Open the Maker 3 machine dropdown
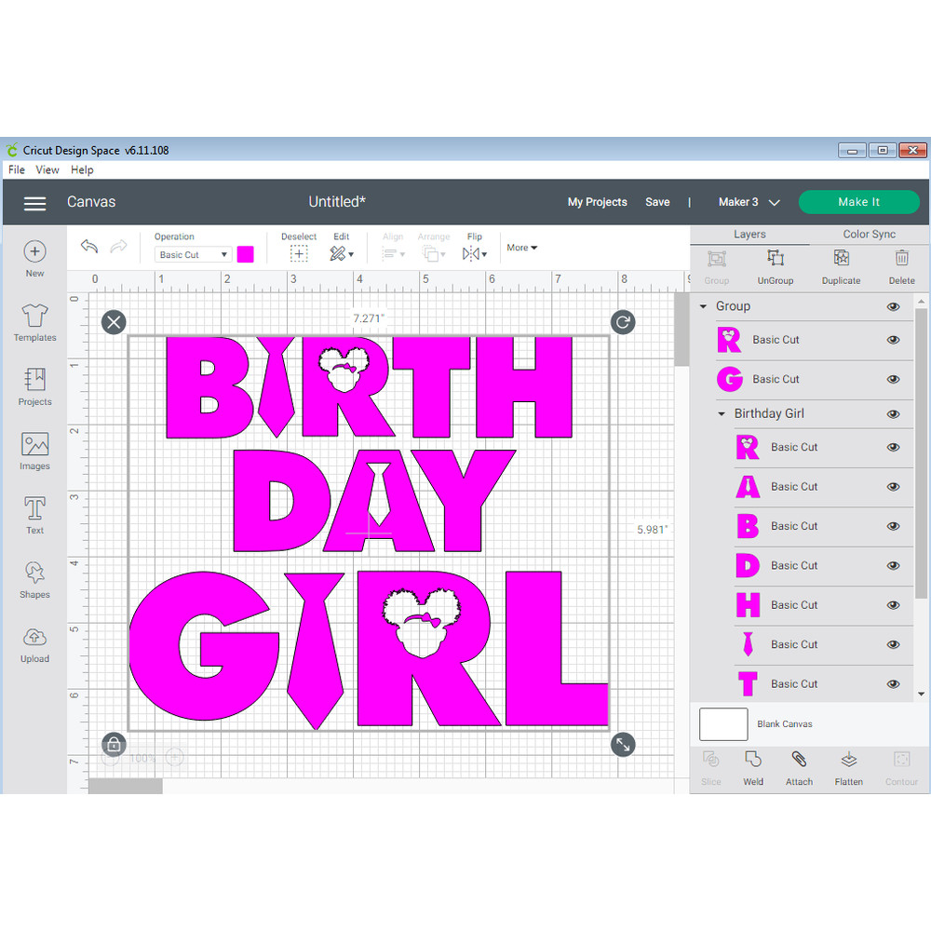The width and height of the screenshot is (931, 931). [x=748, y=201]
